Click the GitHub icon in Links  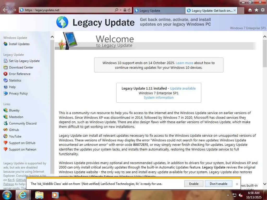(5, 130)
